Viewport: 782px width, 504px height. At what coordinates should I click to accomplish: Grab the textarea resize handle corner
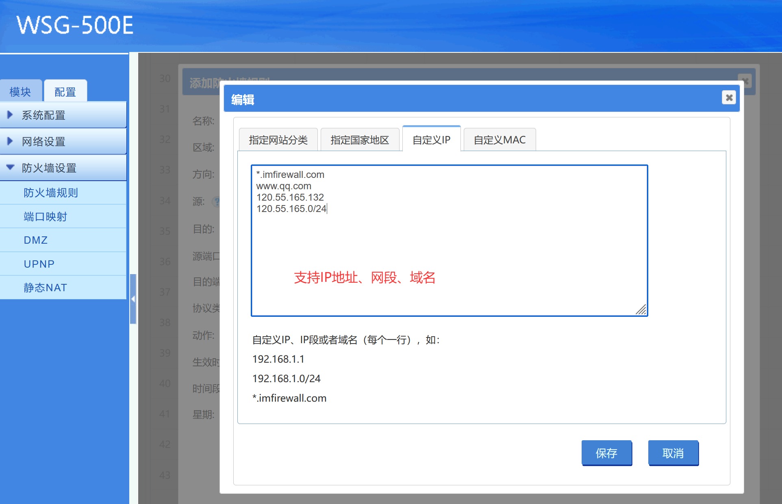pyautogui.click(x=641, y=310)
